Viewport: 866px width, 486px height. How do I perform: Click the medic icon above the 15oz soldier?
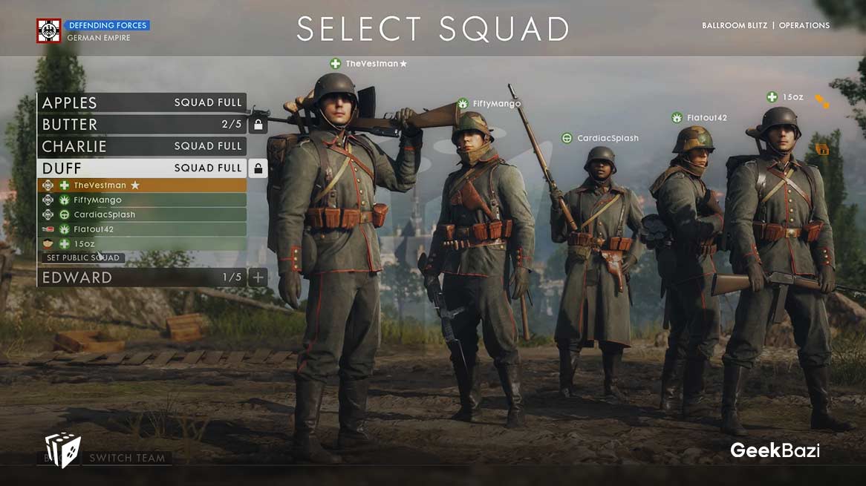[772, 97]
